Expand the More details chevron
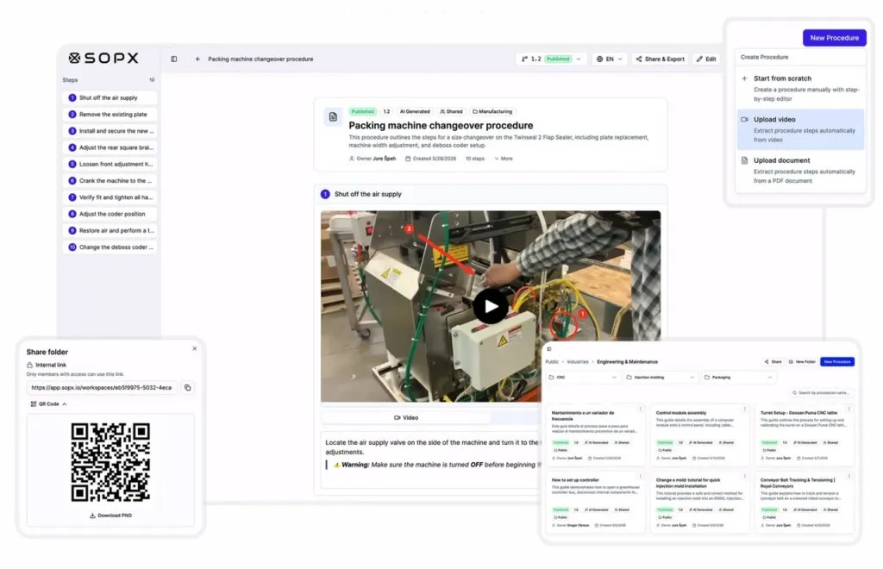The width and height of the screenshot is (883, 569). pos(504,159)
